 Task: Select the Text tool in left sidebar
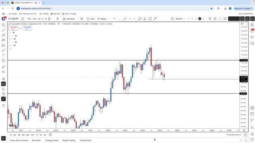(x=4, y=55)
